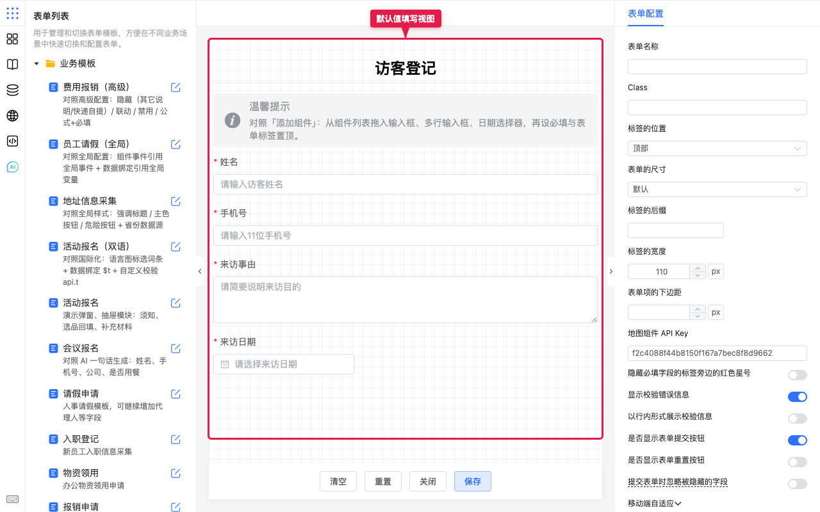Toggle 显示校验错误信息 switch
820x512 pixels.
[x=797, y=397]
